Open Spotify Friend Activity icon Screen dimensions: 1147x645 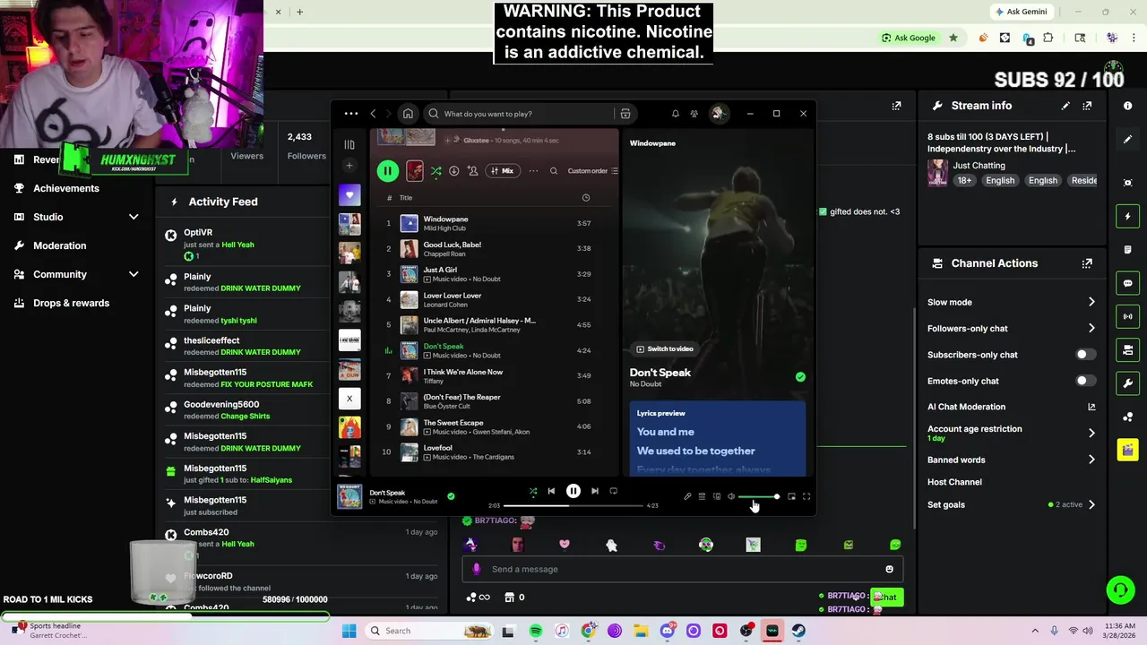click(694, 114)
